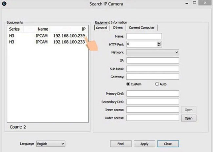The height and width of the screenshot is (152, 213).
Task: Select the Auto radio button
Action: [x=157, y=84]
